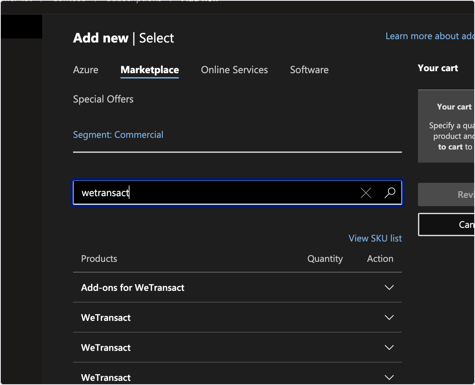Image resolution: width=475 pixels, height=385 pixels.
Task: Click the magnifier search icon
Action: point(390,193)
